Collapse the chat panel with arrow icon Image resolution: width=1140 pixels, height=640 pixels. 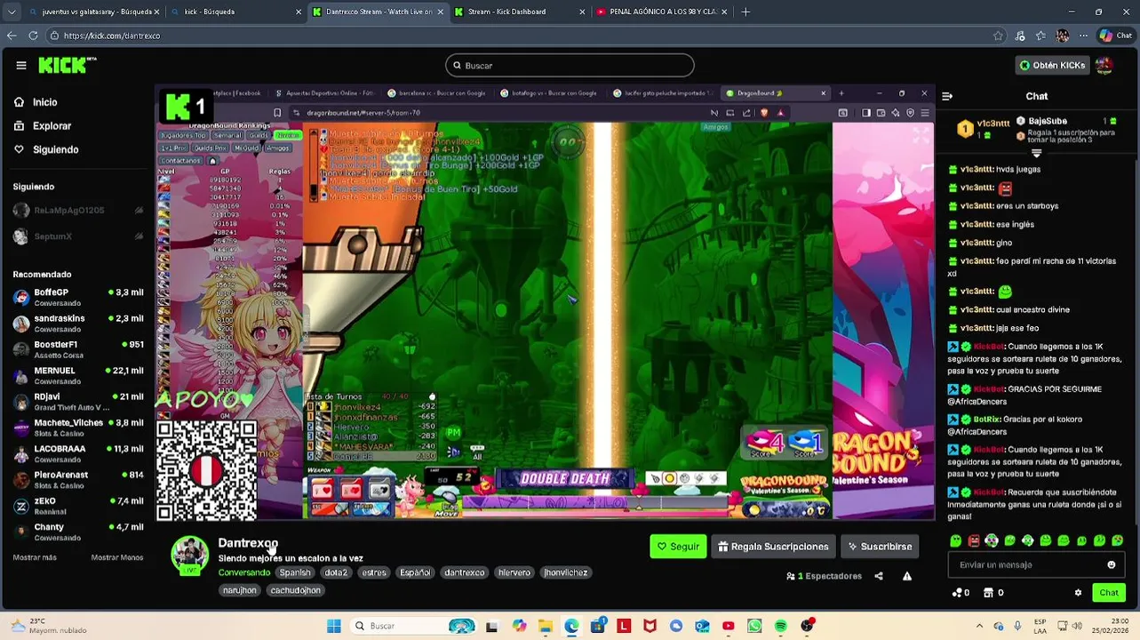pyautogui.click(x=947, y=96)
